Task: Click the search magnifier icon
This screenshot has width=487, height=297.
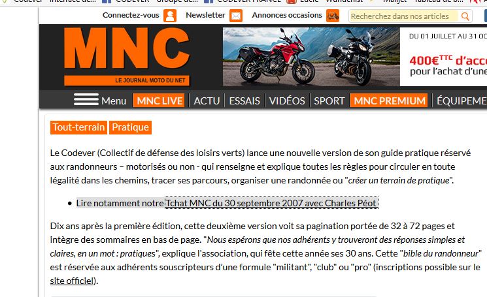Action: [465, 16]
